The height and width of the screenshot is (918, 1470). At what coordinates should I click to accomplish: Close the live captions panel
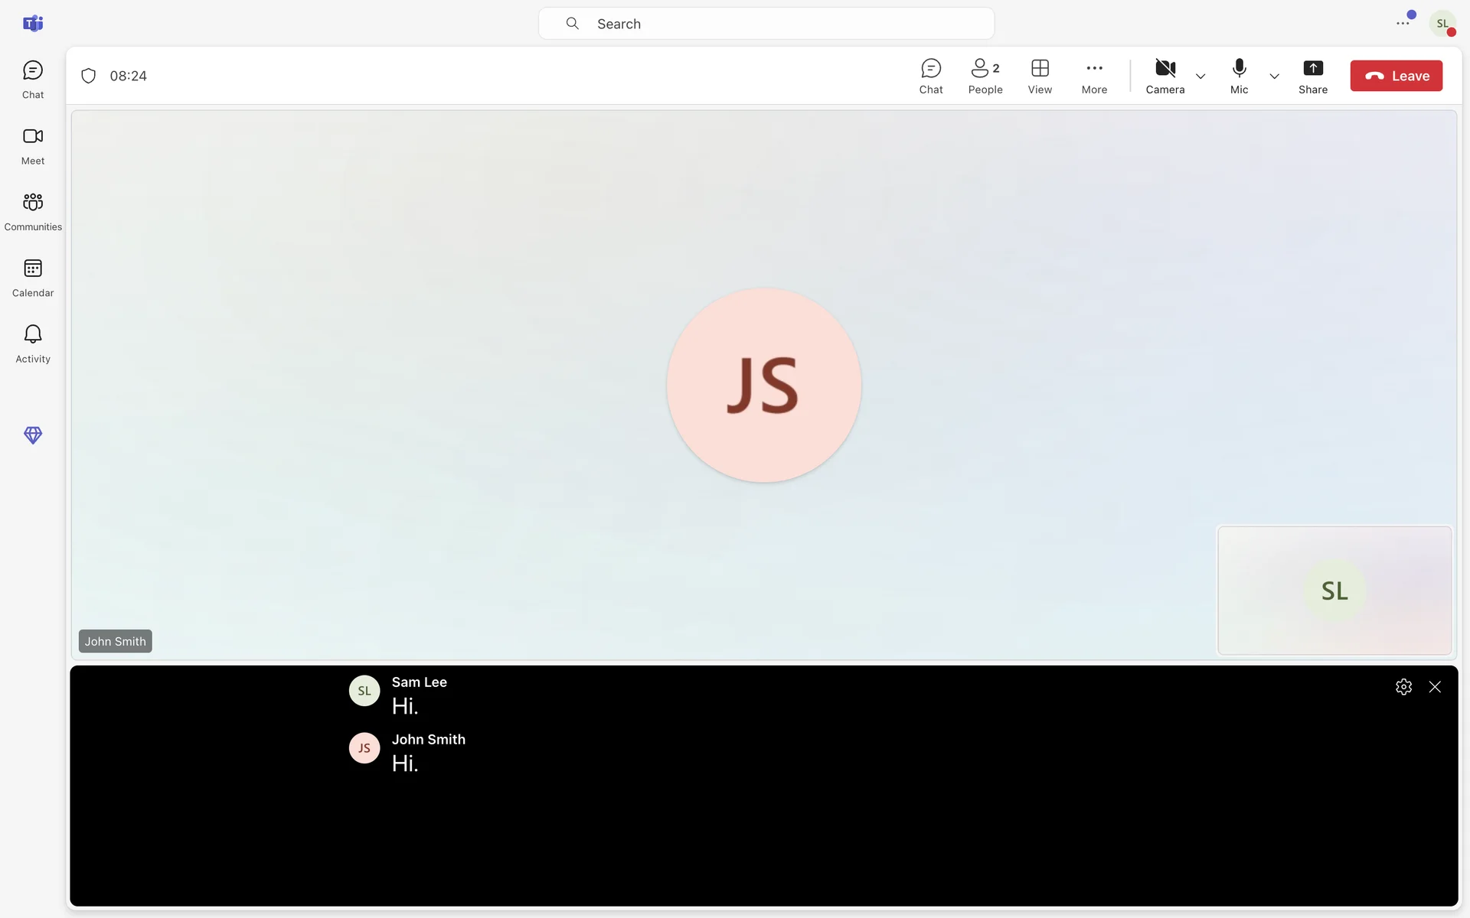(x=1435, y=687)
